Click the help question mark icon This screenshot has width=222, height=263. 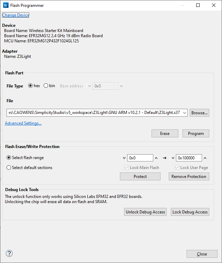tap(9, 254)
